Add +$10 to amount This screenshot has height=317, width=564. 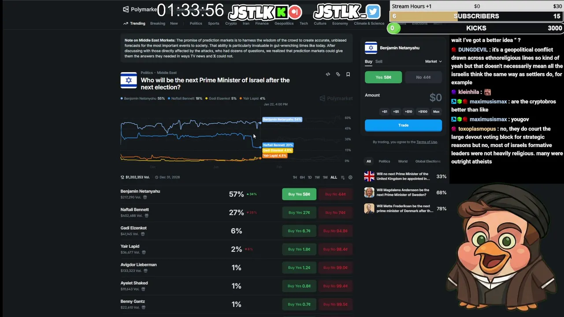pyautogui.click(x=408, y=111)
